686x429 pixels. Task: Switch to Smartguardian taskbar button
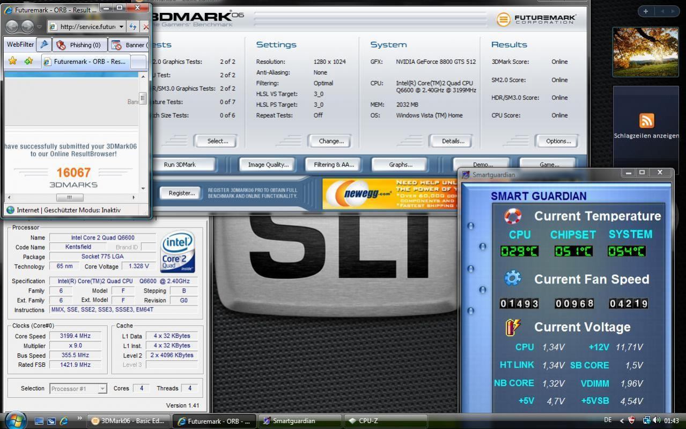299,421
